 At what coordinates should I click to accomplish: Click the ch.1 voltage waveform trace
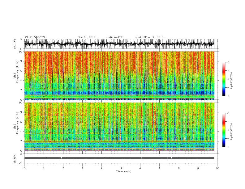119,44
